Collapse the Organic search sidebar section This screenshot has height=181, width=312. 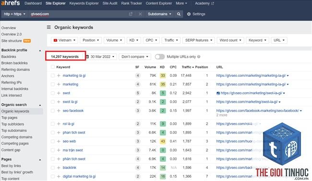(x=40, y=105)
